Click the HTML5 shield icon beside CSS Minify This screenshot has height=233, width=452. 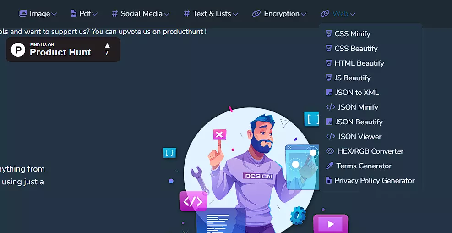tap(328, 33)
